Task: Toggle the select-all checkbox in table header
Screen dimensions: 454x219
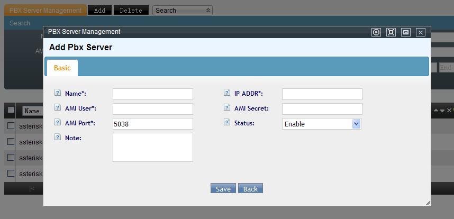Action: [x=11, y=110]
